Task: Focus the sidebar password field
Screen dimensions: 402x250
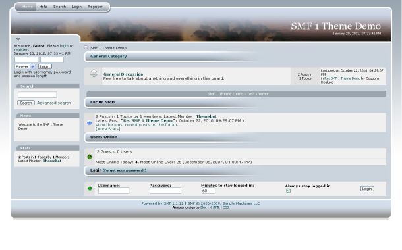Action: coord(52,60)
